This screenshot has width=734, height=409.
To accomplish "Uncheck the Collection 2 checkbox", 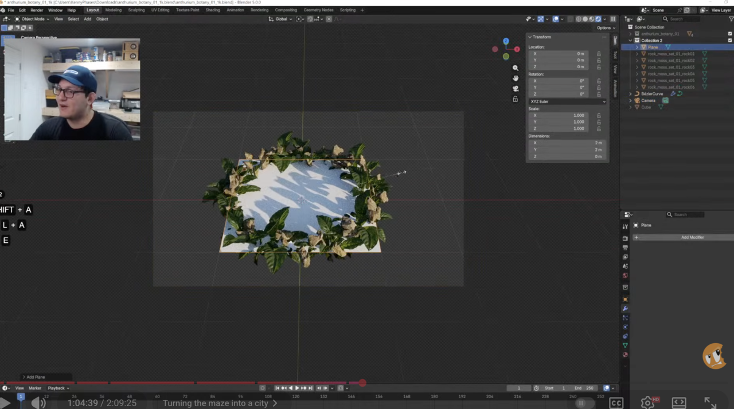I will point(729,40).
